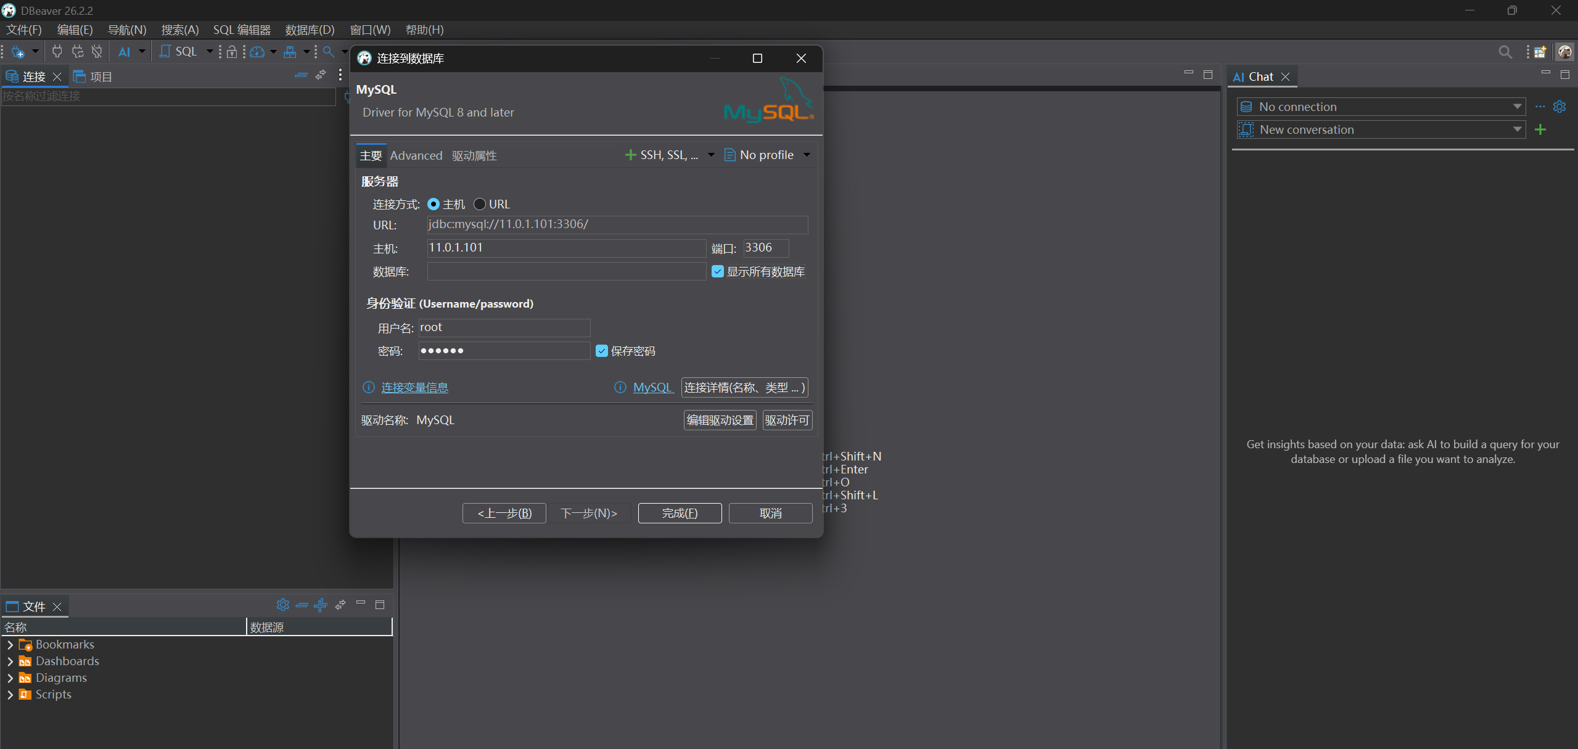Click the connect plug toolbar icon
Screen dimensions: 1578x749
tap(57, 52)
